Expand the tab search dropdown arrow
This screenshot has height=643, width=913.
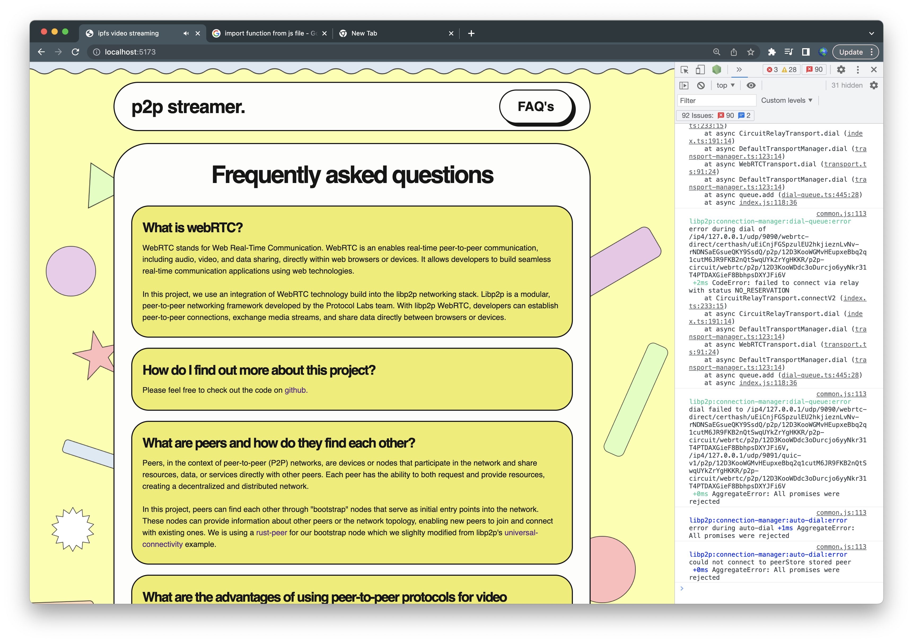[x=872, y=33]
